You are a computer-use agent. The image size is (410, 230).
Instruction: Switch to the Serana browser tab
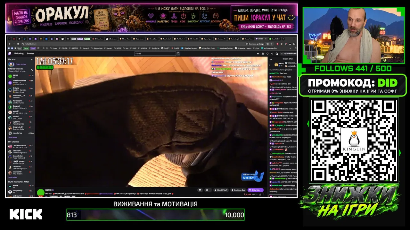point(248,39)
